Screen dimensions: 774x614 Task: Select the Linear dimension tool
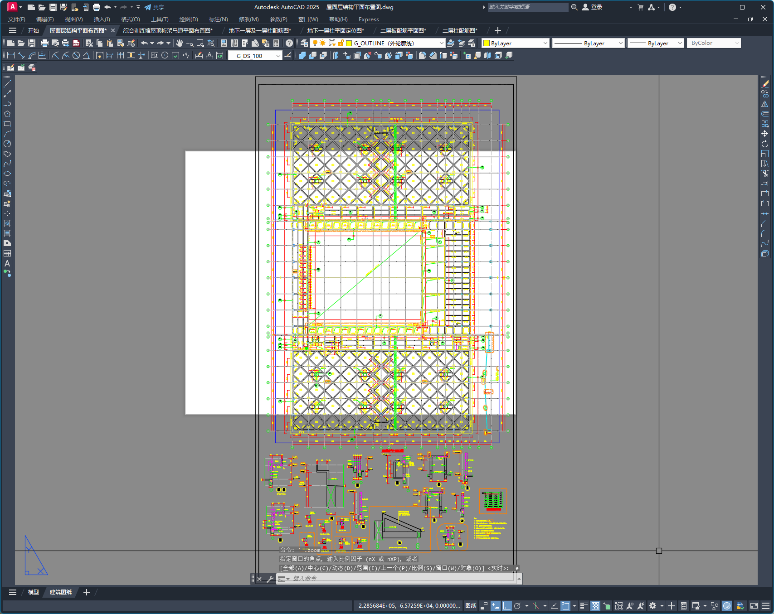coord(11,55)
